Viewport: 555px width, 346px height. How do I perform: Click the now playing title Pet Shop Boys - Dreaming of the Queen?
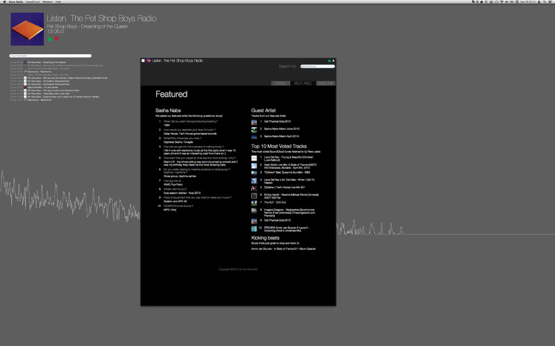point(87,26)
